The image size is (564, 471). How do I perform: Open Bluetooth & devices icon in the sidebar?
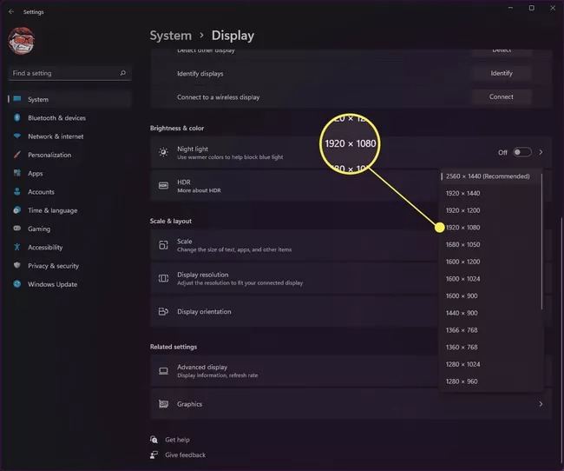click(x=16, y=117)
